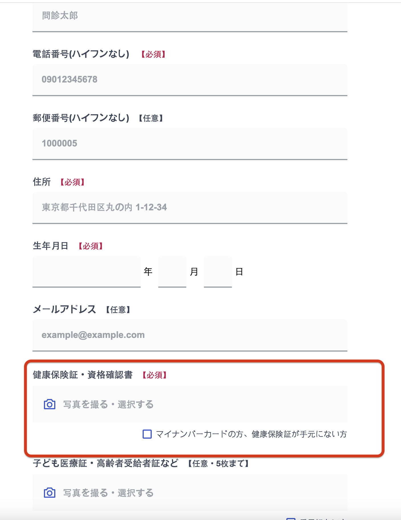Check the マイナンバーカードの方 checkbox
This screenshot has width=401, height=520.
tap(147, 434)
